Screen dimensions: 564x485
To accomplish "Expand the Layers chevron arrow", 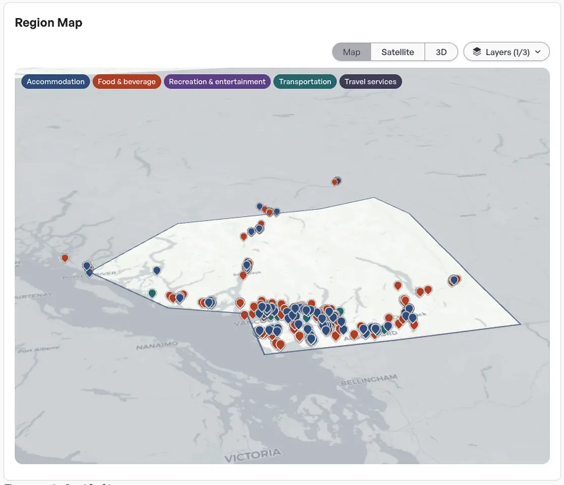I will (x=538, y=52).
